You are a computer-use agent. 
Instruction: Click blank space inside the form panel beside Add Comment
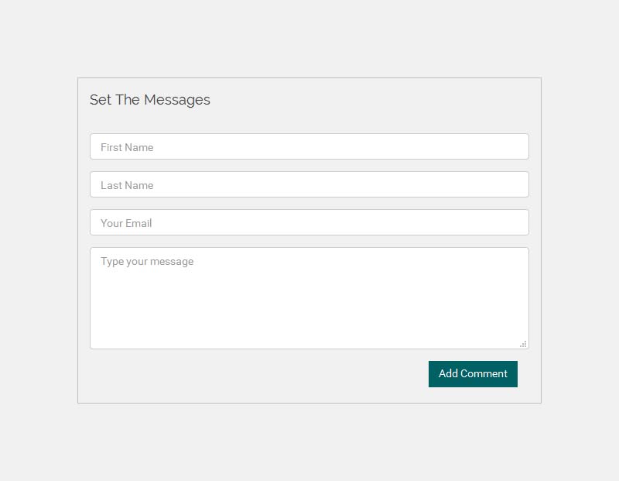pos(257,374)
